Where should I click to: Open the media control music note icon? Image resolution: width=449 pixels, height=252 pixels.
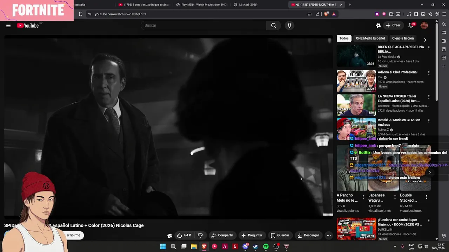pos(409,14)
